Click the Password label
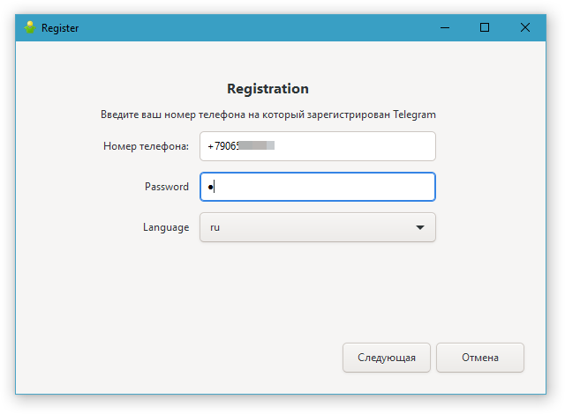The image size is (565, 414). pos(166,187)
